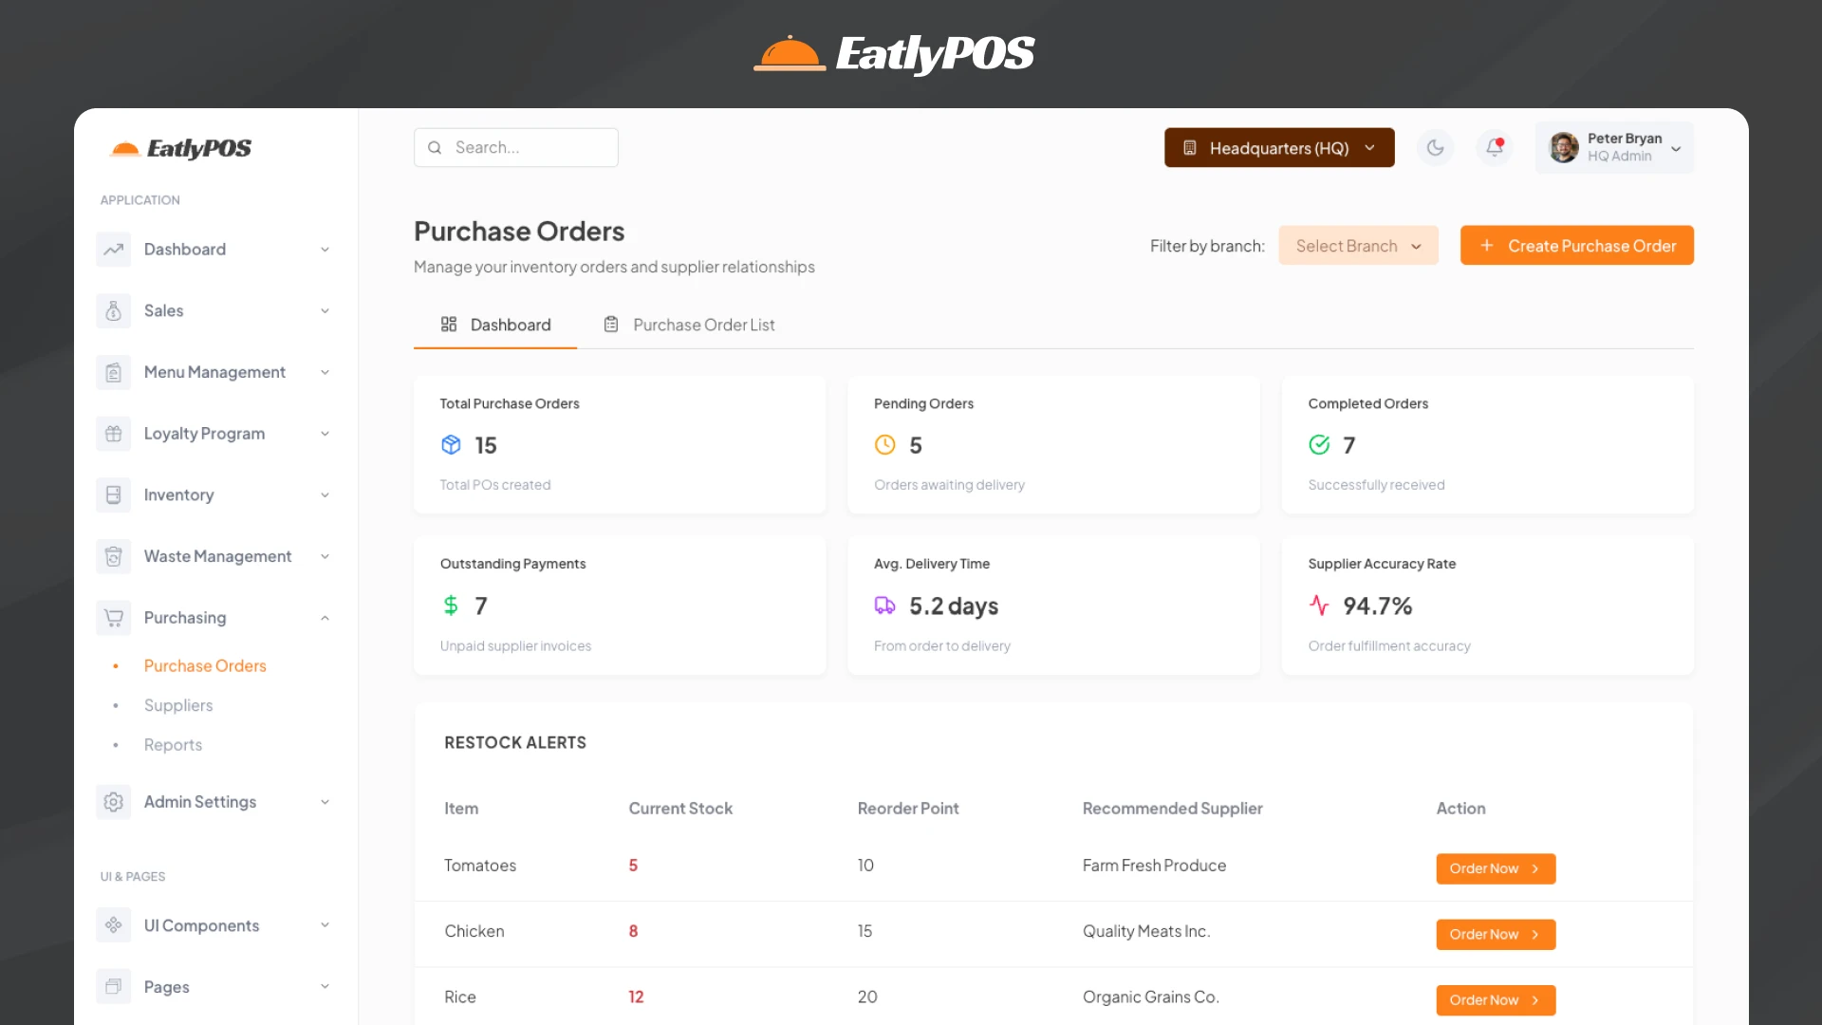
Task: Open the Loyalty Program menu item
Action: pos(214,434)
